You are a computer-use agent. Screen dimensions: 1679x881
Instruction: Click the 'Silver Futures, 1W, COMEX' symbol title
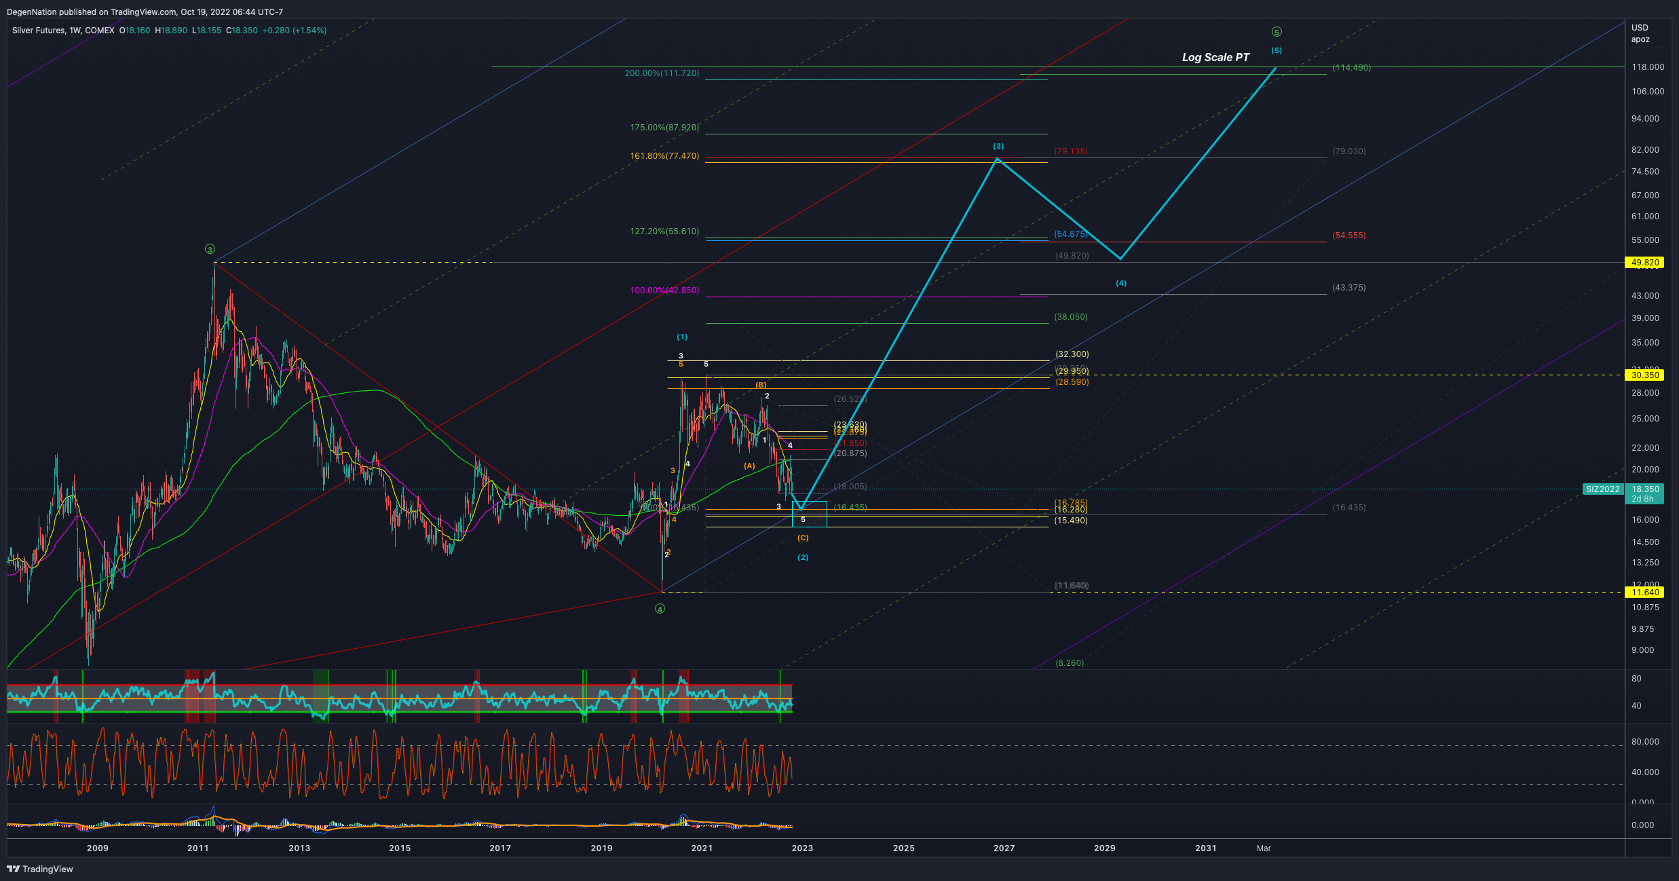pyautogui.click(x=63, y=31)
